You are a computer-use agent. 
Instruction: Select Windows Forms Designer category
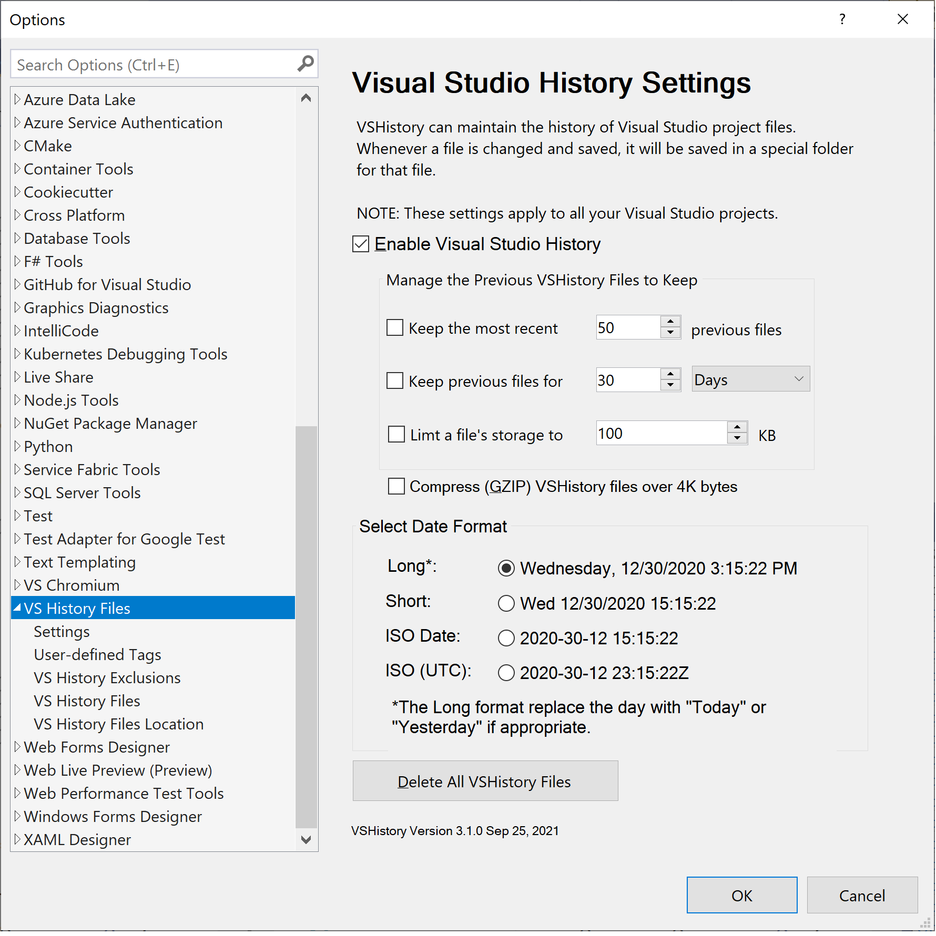[x=113, y=816]
